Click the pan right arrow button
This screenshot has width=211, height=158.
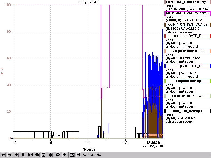[x=10, y=155]
